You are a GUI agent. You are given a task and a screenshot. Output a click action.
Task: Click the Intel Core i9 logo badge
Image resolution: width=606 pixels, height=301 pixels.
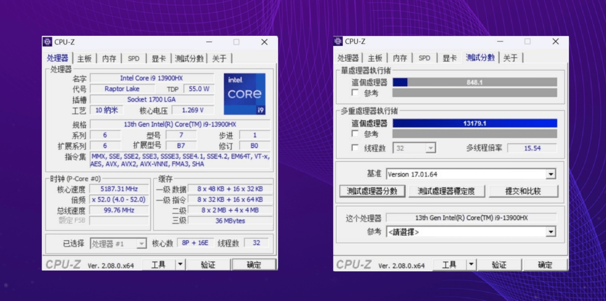coord(245,94)
